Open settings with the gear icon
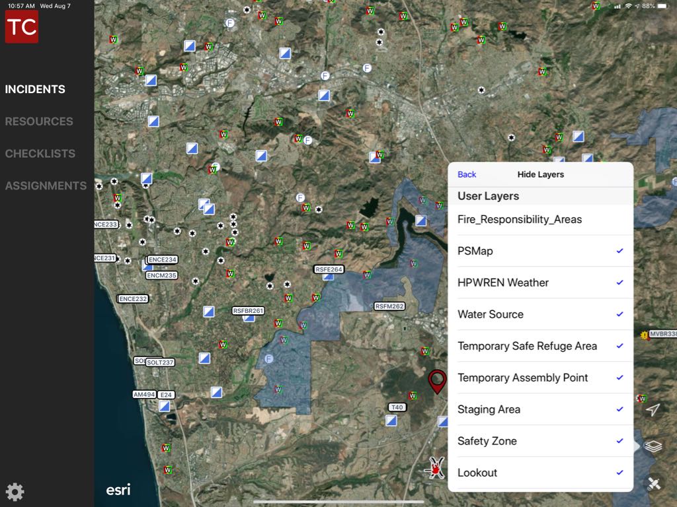The height and width of the screenshot is (507, 677). 15,491
